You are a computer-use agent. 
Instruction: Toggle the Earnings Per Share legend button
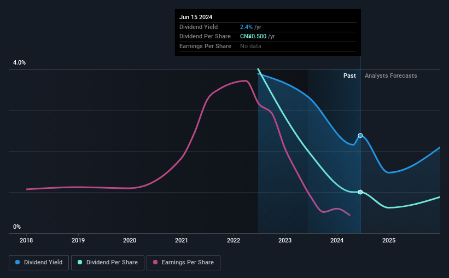click(x=183, y=263)
